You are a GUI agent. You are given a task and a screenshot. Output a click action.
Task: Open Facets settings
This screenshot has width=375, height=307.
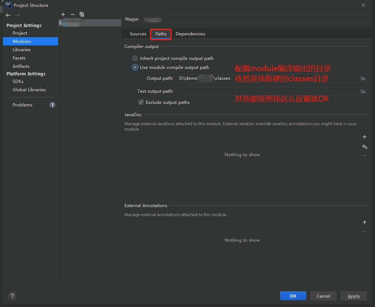point(19,58)
